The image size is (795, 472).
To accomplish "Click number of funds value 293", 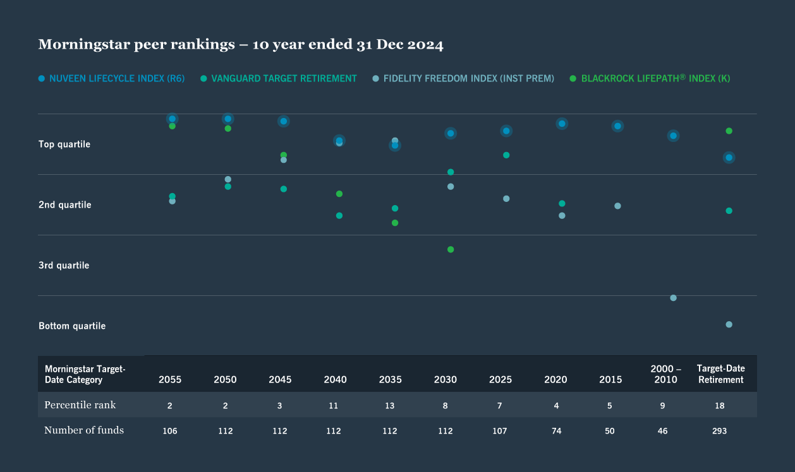I will tap(720, 431).
